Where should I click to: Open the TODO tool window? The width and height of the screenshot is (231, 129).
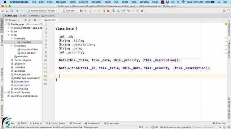(22, 123)
